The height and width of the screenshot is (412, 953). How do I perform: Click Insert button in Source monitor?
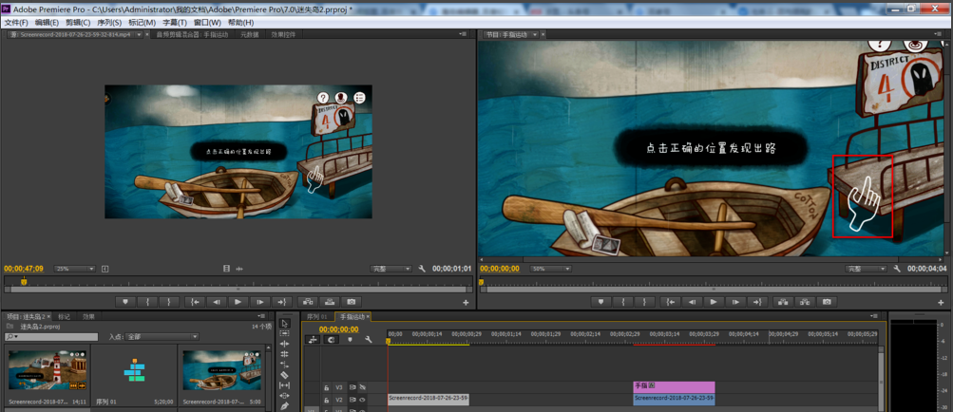pos(308,302)
